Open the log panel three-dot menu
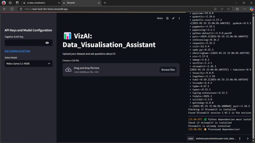The height and width of the screenshot is (143, 255). (240, 139)
